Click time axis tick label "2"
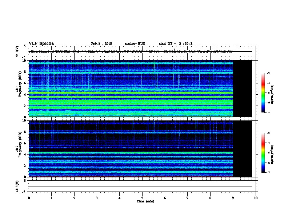The width and height of the screenshot is (288, 222). (x=74, y=198)
